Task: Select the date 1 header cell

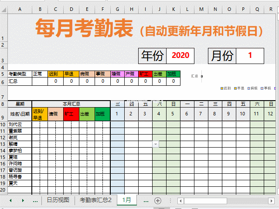Action: (117, 114)
